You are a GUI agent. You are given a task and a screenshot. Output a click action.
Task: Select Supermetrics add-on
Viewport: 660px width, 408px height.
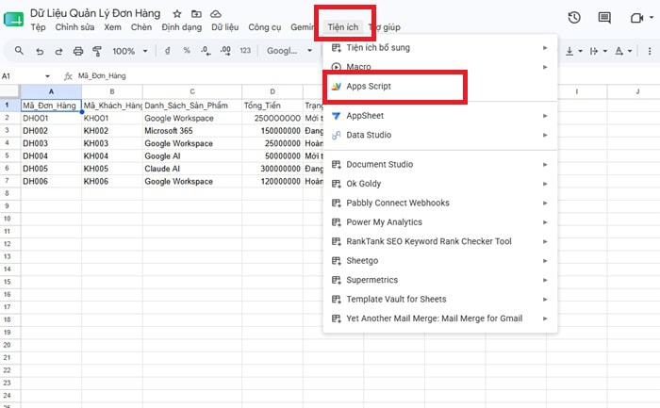(x=440, y=280)
